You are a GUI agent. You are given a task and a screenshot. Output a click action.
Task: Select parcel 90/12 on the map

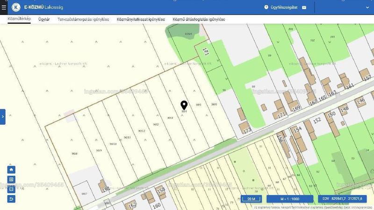pyautogui.click(x=142, y=131)
